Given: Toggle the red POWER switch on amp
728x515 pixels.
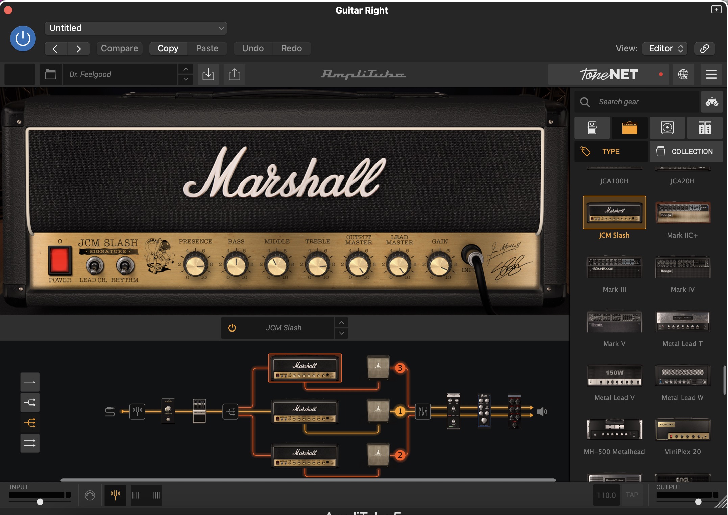Looking at the screenshot, I should point(60,260).
